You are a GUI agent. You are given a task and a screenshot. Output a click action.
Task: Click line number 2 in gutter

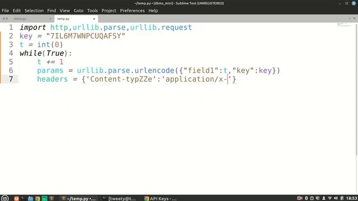click(11, 36)
